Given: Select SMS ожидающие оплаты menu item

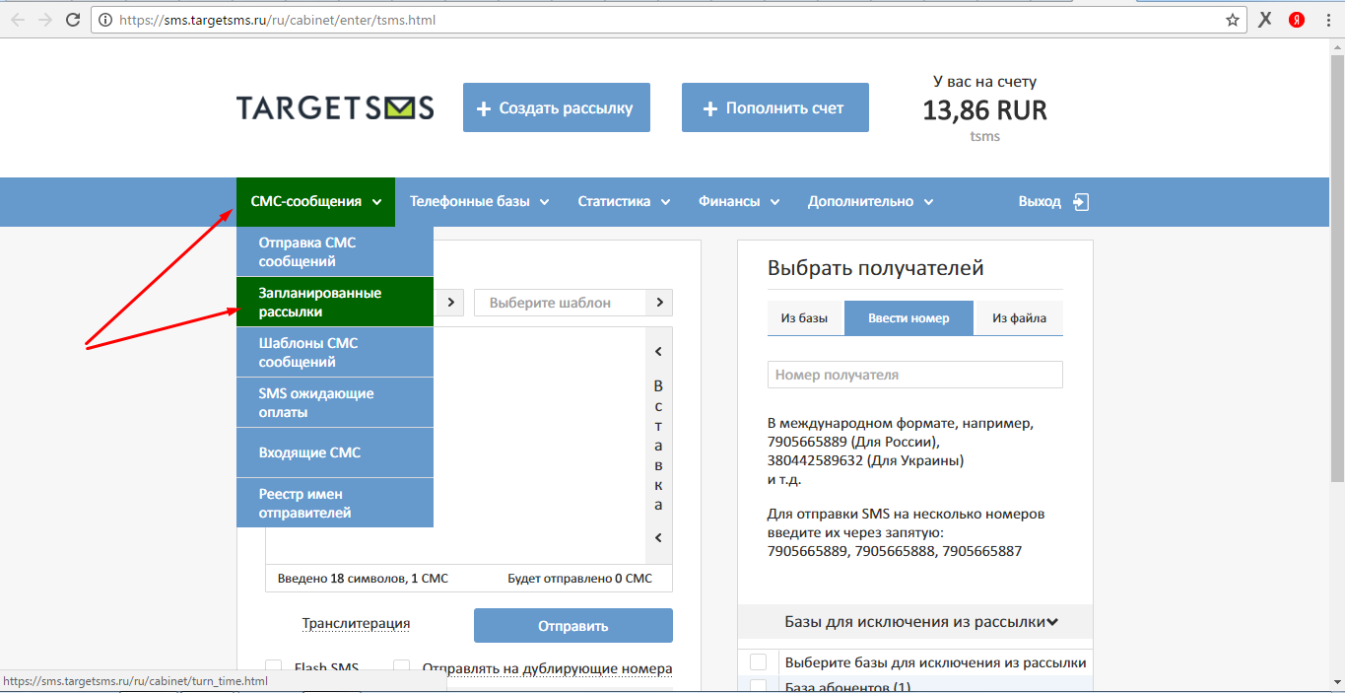Looking at the screenshot, I should click(x=335, y=402).
